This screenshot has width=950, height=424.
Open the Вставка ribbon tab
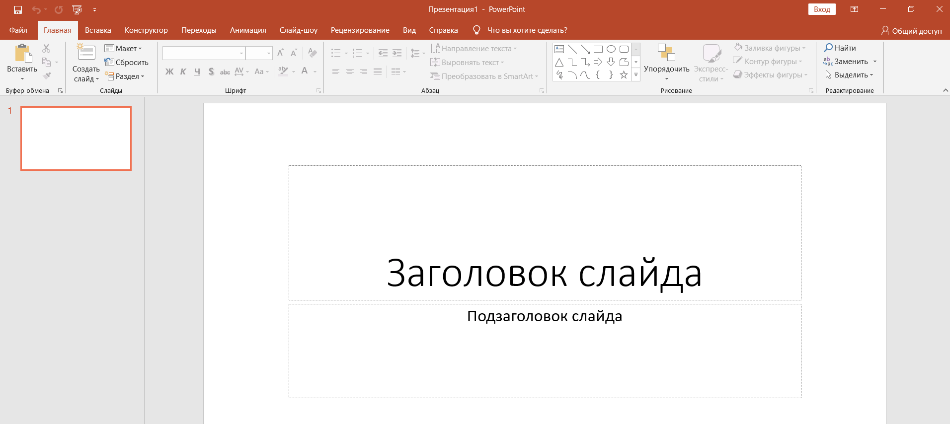[98, 30]
